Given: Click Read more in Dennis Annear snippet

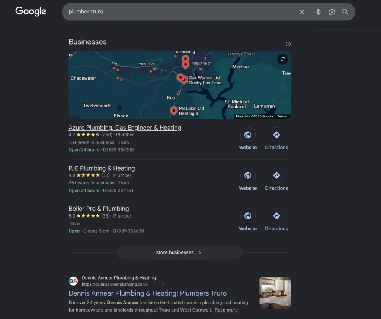Looking at the screenshot, I should point(226,310).
